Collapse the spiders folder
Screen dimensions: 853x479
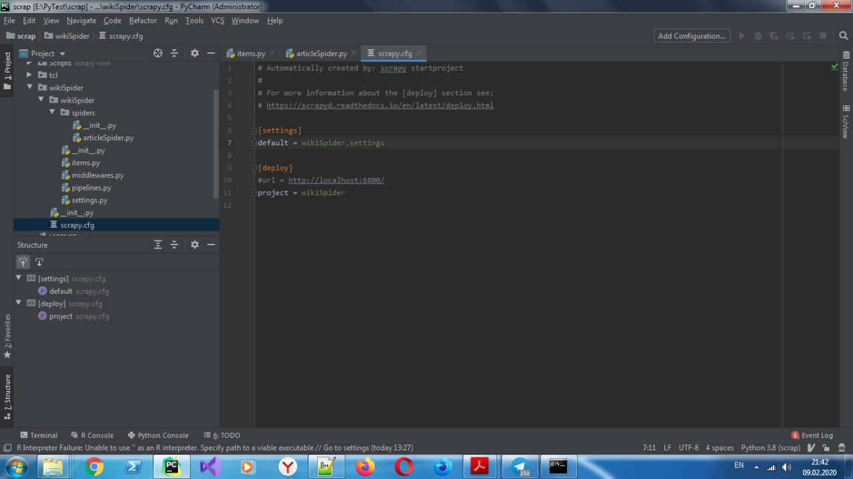click(53, 113)
